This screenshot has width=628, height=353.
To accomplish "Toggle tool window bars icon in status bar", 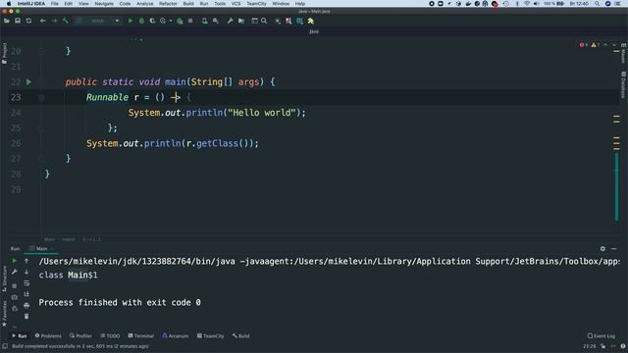I will (5, 346).
